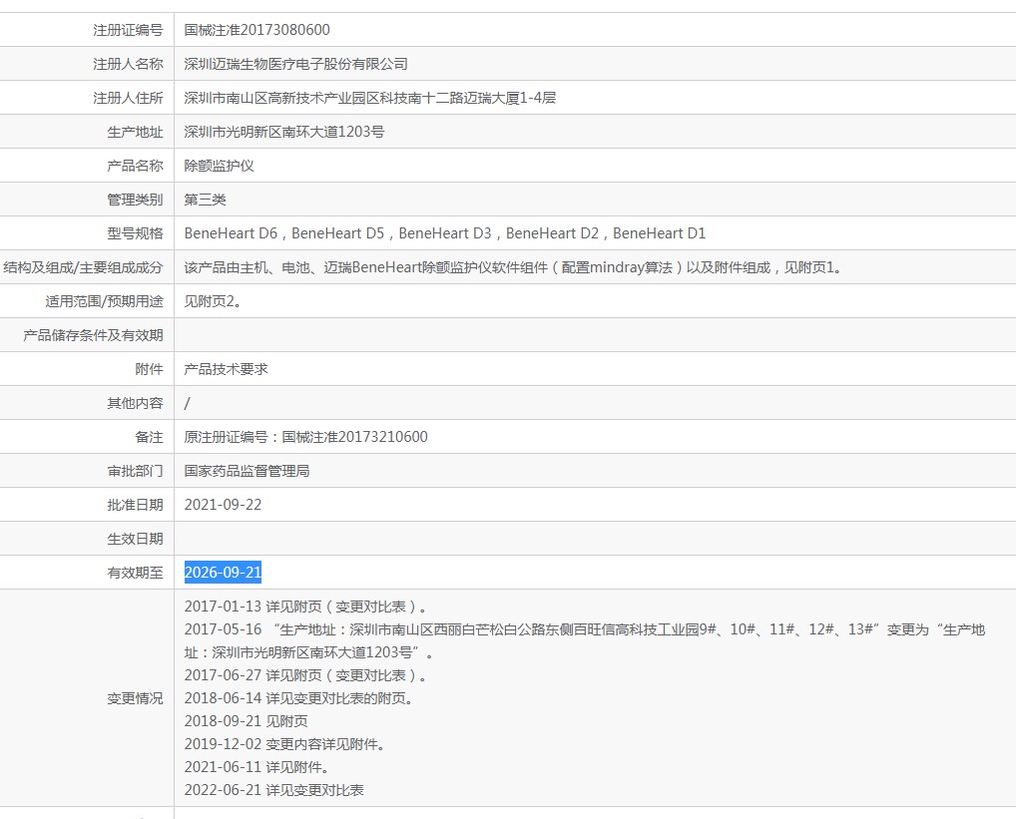Click the 附件 row label
1016x819 pixels.
pos(149,369)
